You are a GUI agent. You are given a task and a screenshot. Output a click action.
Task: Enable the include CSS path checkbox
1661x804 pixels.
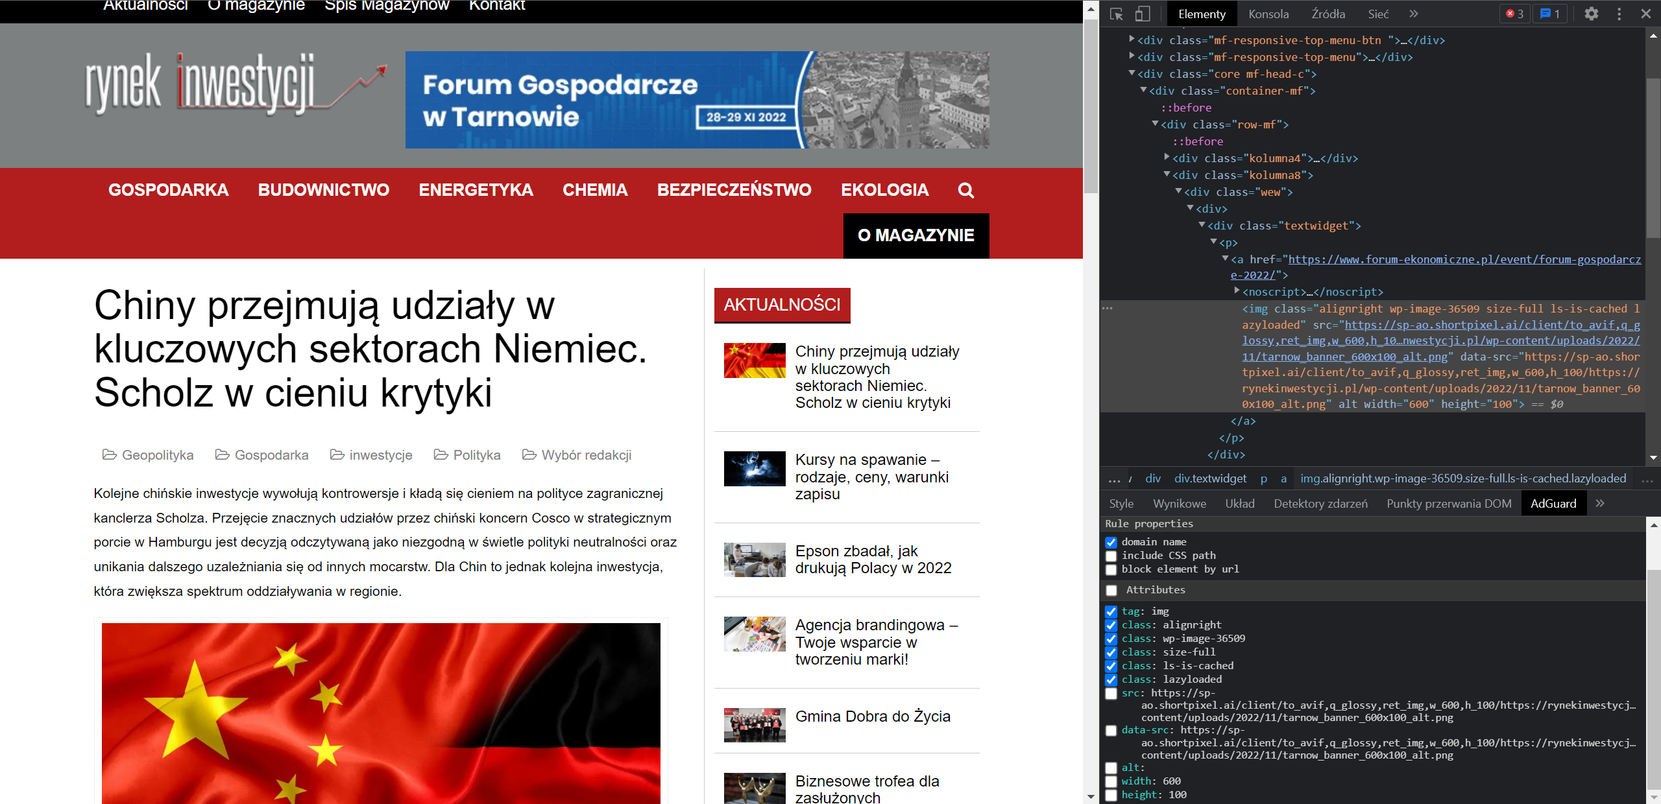coord(1112,556)
